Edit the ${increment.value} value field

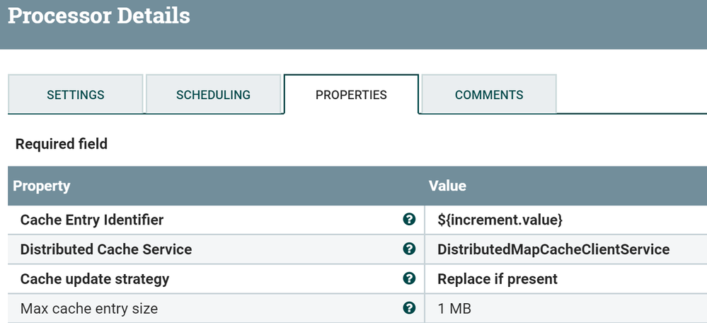pos(500,220)
